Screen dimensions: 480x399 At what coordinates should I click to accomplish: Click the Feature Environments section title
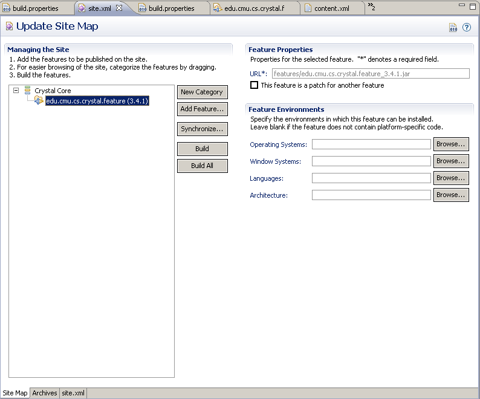[286, 109]
